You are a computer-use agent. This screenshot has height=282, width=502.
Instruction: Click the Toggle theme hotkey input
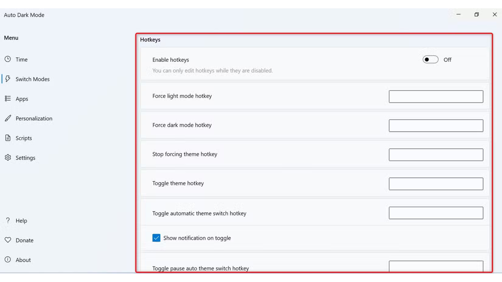436,184
